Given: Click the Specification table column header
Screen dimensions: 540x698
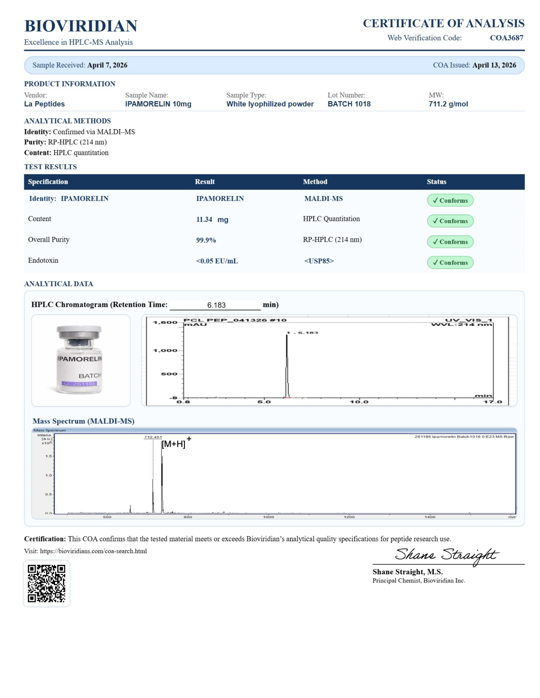Looking at the screenshot, I should (48, 182).
